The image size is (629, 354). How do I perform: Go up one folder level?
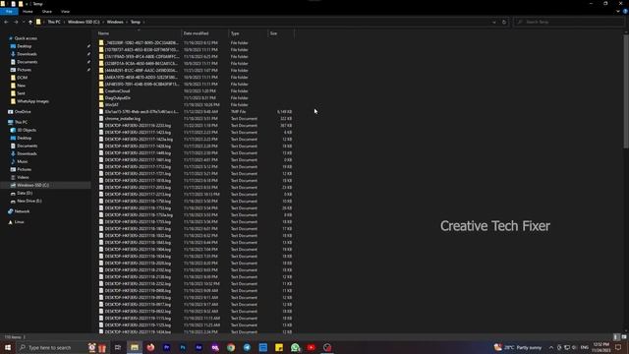point(30,22)
